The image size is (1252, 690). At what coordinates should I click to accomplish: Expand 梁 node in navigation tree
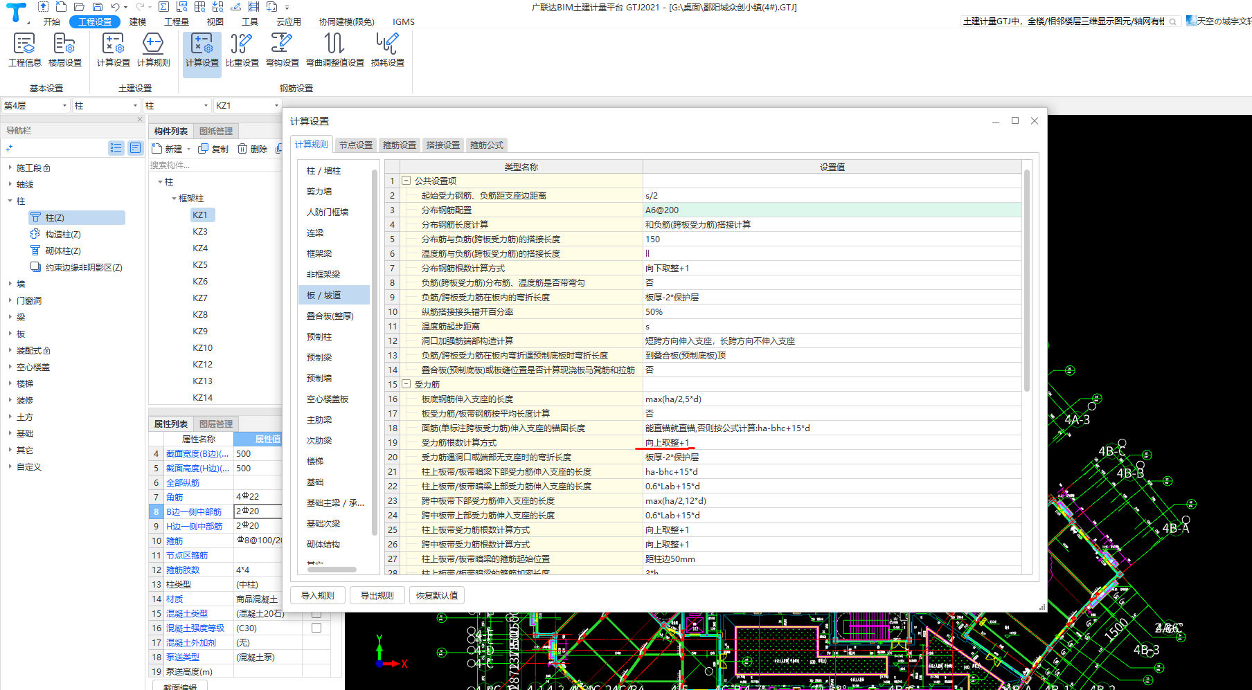pyautogui.click(x=10, y=317)
